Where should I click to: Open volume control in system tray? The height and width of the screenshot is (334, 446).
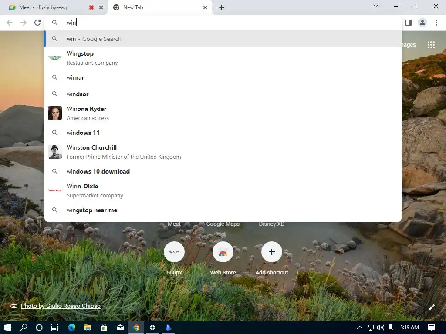click(x=380, y=327)
